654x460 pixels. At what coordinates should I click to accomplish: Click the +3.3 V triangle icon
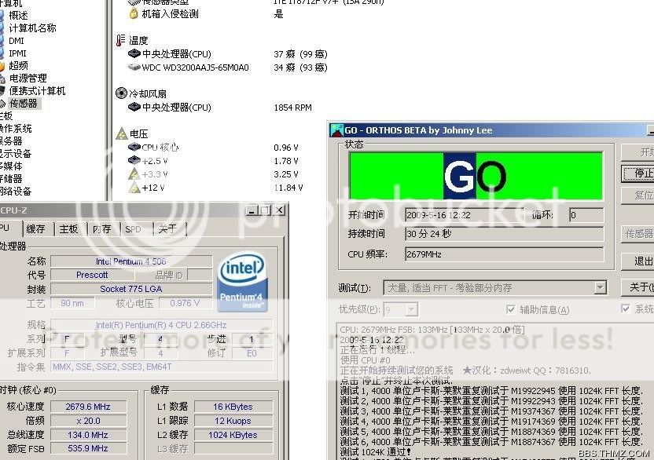pos(134,173)
